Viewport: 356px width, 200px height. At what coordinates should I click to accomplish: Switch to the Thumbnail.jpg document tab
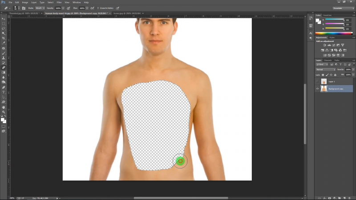(24, 13)
